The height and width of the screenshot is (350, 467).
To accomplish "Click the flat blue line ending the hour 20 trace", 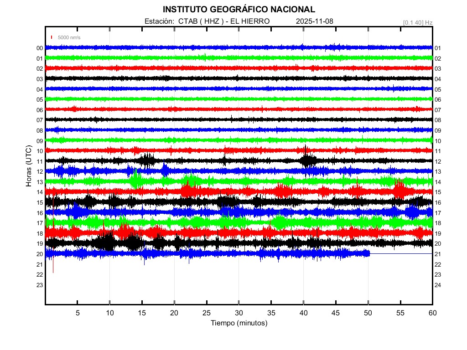I will point(400,253).
